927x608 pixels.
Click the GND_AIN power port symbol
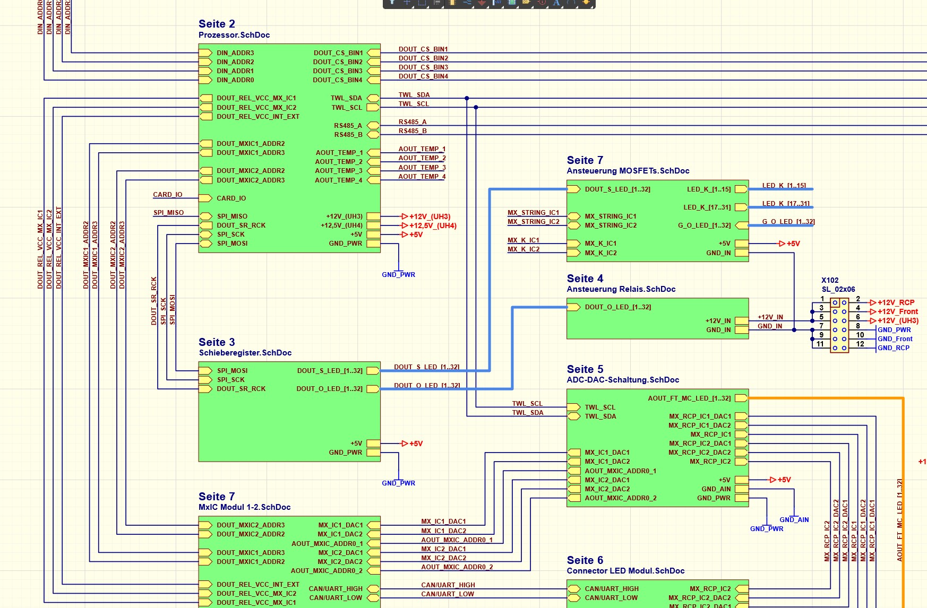[794, 519]
